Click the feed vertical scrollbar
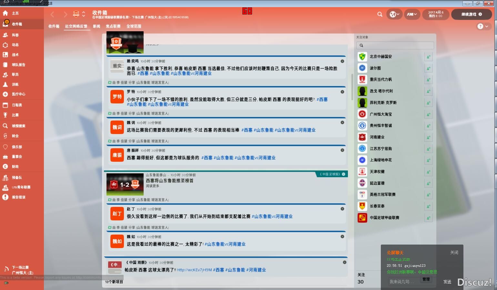This screenshot has height=290, width=497. (x=352, y=87)
